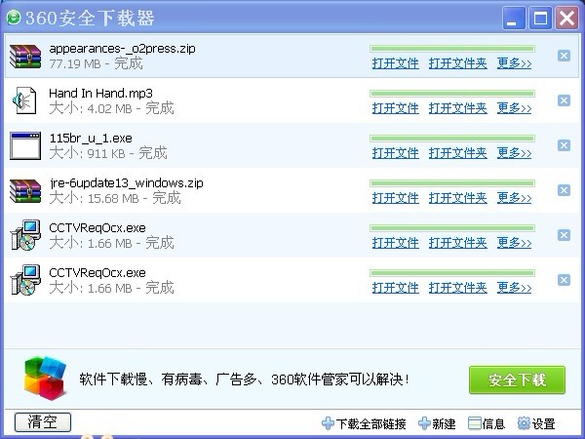Open containing folder of 115br_u_1.exe
The height and width of the screenshot is (439, 585).
tap(458, 153)
